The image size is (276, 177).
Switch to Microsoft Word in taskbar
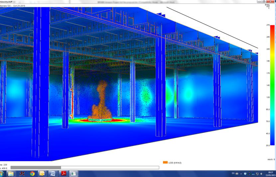53,174
